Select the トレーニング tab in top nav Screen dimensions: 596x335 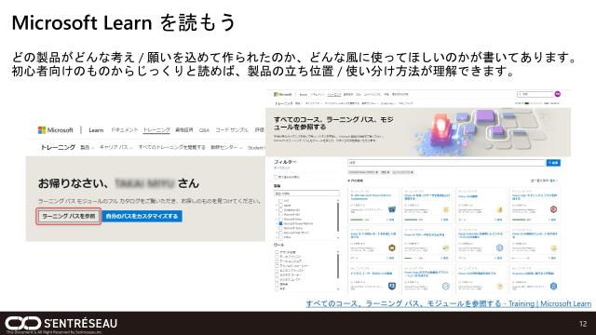pos(156,130)
